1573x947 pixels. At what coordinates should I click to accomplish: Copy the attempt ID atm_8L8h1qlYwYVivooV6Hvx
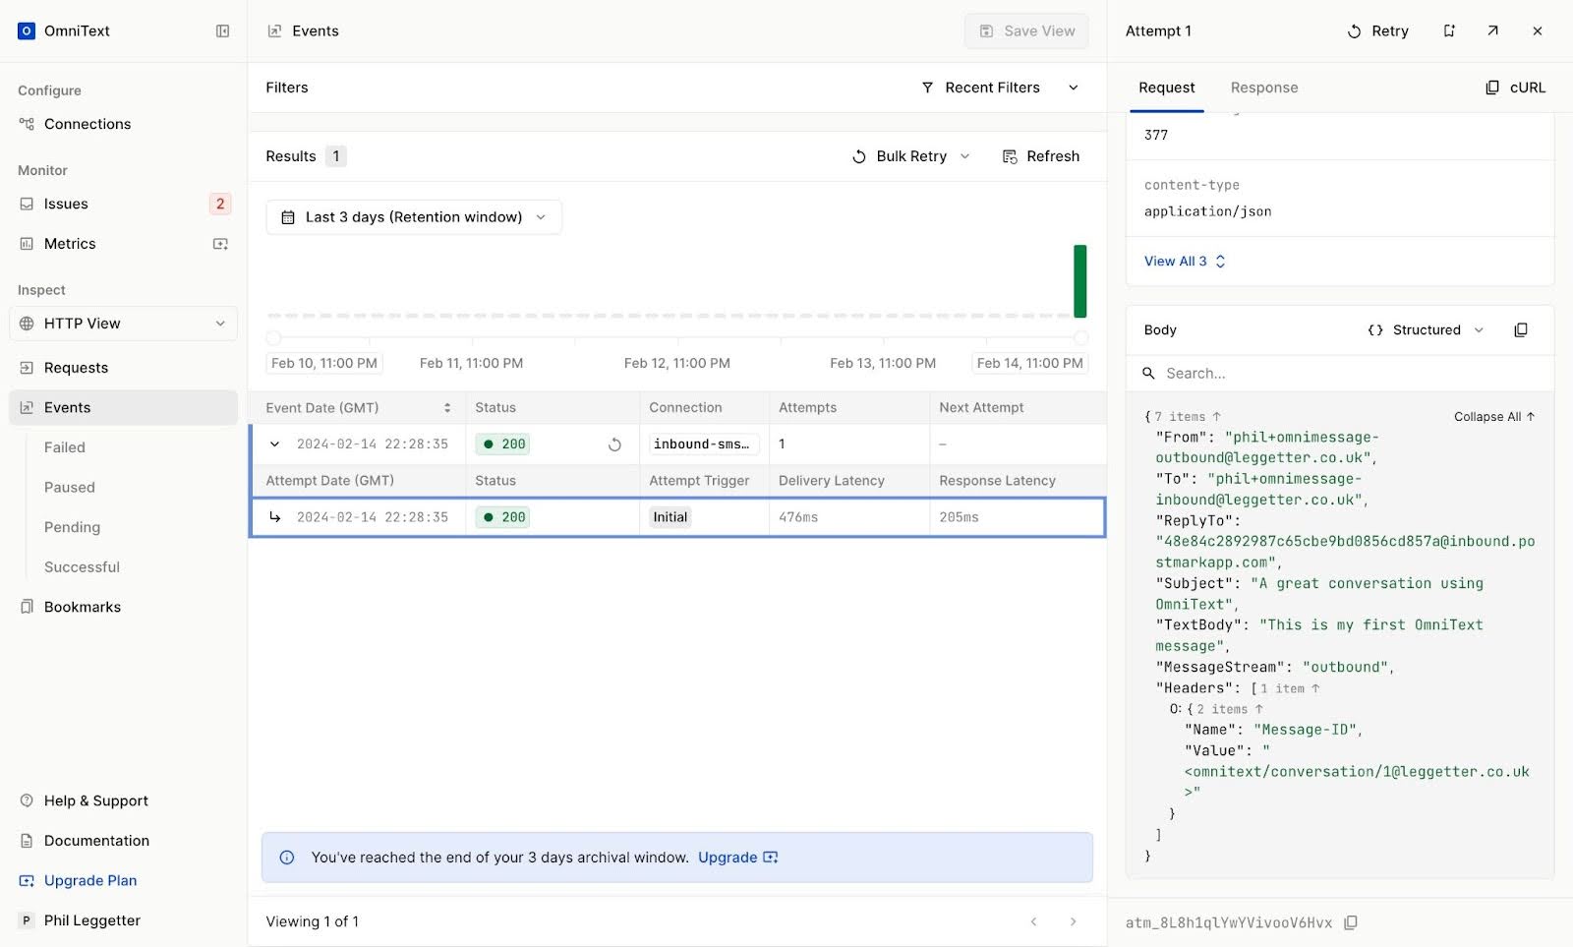(x=1351, y=923)
